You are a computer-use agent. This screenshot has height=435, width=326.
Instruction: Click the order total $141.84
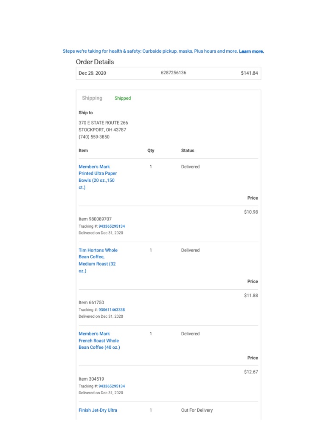pyautogui.click(x=249, y=73)
